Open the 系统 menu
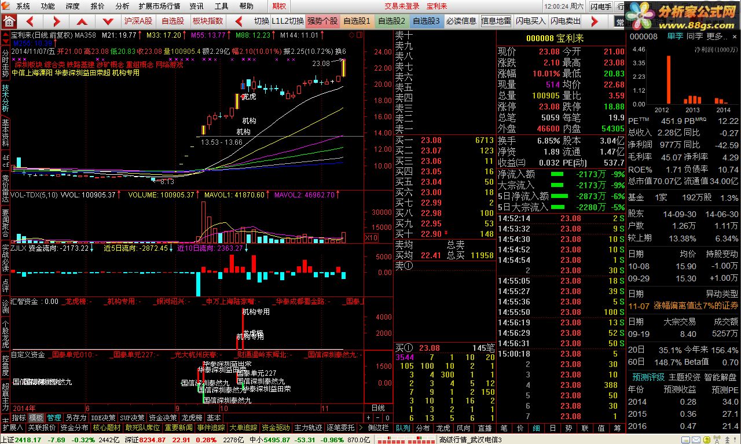Image resolution: width=741 pixels, height=444 pixels. pos(23,6)
